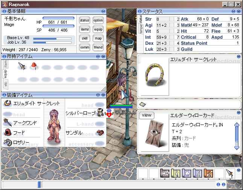The image size is (243, 190).
Task: Click the Base Lv experience bar
Action: pyautogui.click(x=52, y=39)
